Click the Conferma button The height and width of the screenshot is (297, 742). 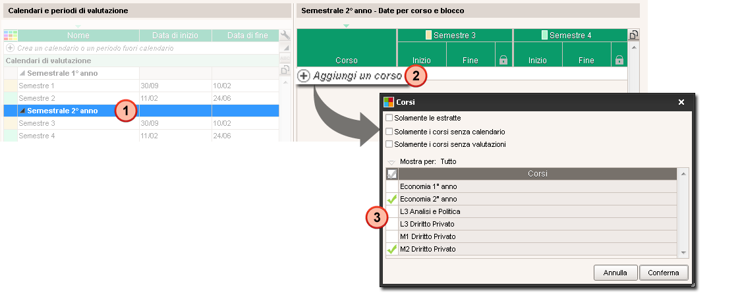[664, 273]
